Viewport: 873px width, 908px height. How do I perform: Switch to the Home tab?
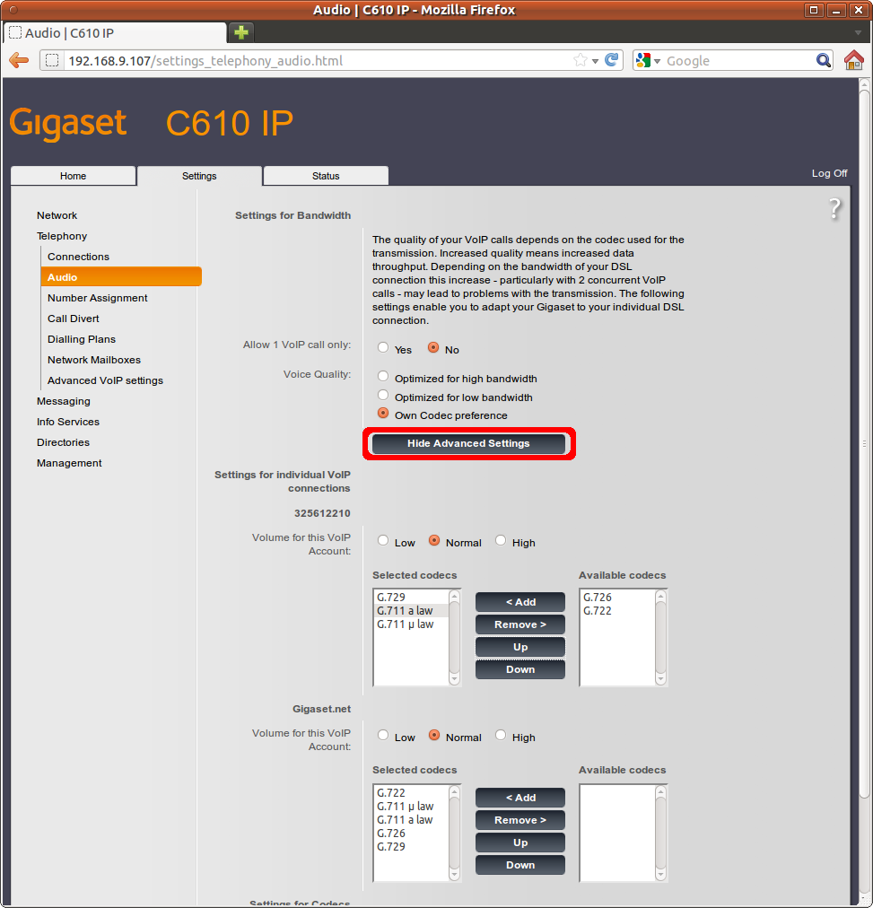point(74,176)
